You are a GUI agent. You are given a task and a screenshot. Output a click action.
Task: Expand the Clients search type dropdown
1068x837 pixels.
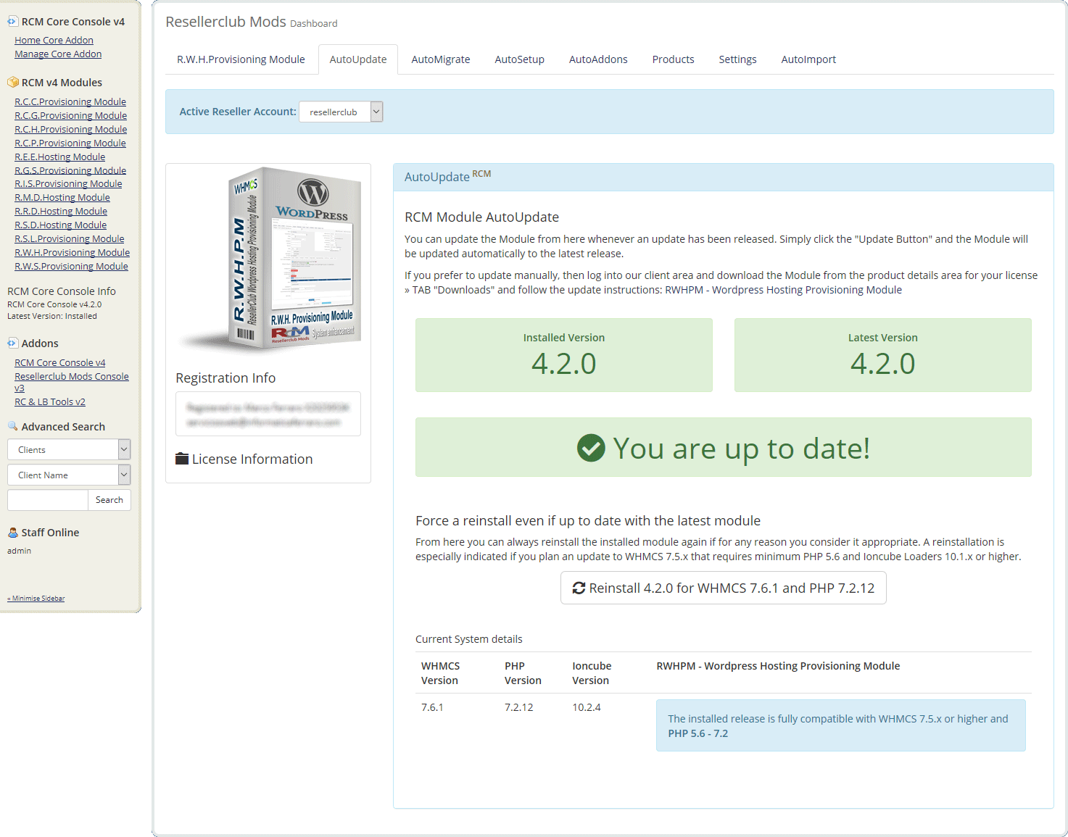coord(69,449)
